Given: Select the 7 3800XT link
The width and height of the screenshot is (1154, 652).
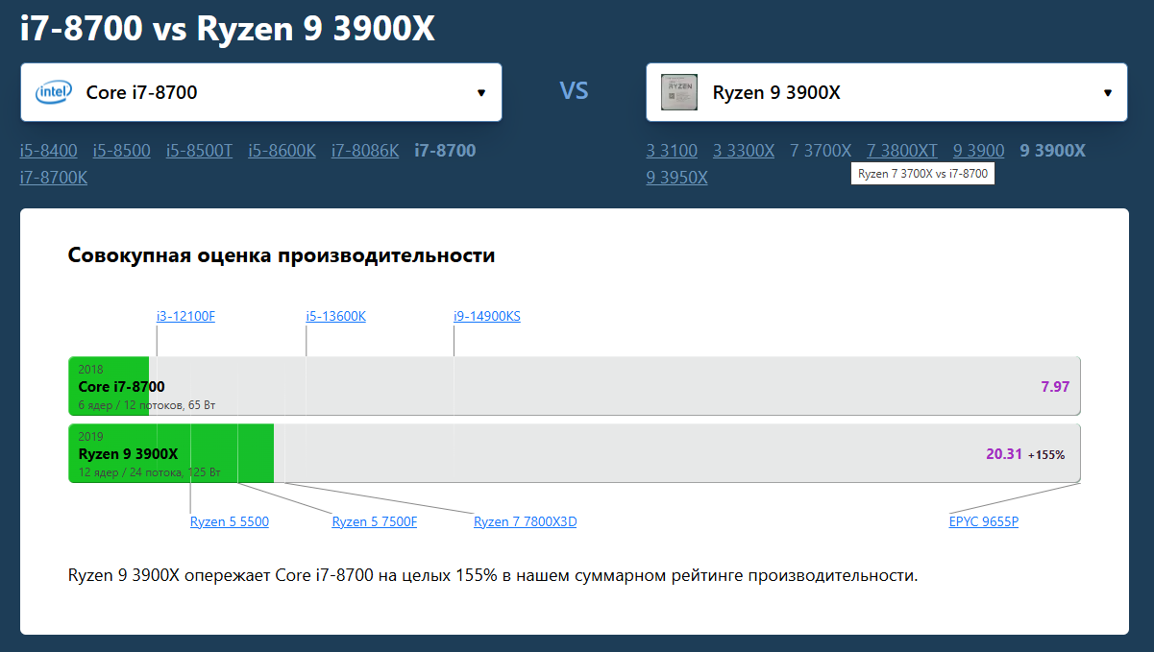Looking at the screenshot, I should 902,151.
